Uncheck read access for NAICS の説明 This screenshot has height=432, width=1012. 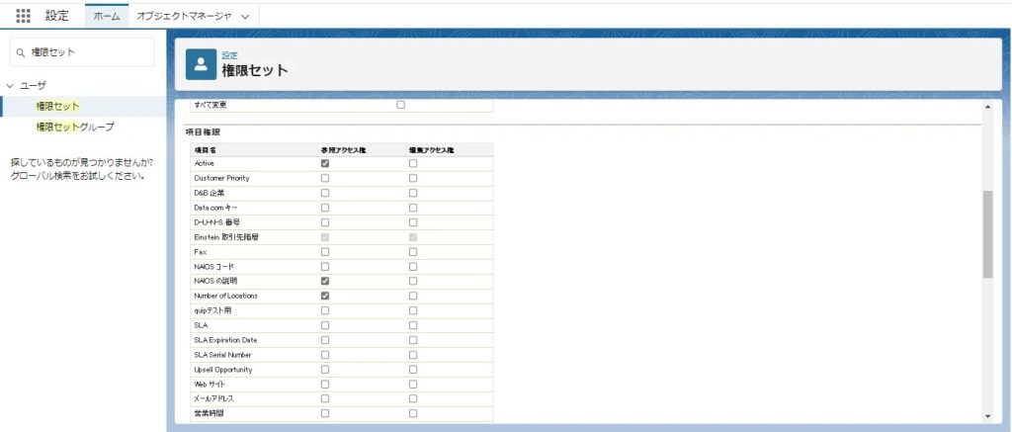[x=324, y=281]
